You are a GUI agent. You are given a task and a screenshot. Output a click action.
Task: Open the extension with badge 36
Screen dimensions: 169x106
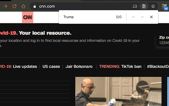[x=165, y=7]
